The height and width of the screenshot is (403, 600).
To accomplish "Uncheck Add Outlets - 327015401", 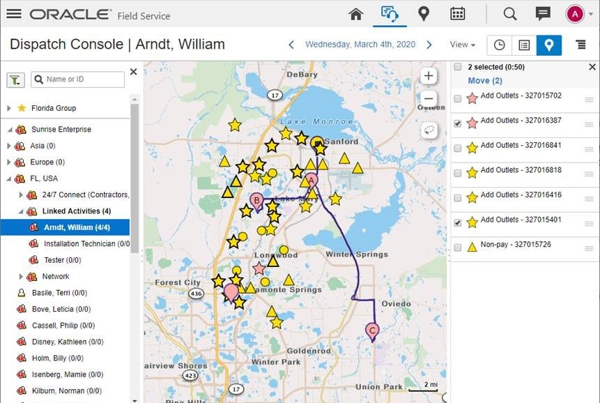I will (x=458, y=222).
